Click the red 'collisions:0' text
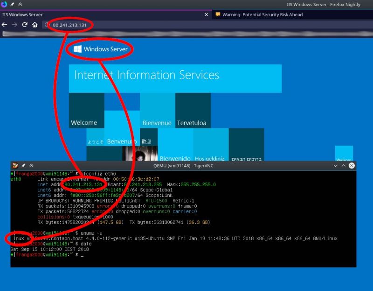This screenshot has height=291, width=373. tap(54, 217)
